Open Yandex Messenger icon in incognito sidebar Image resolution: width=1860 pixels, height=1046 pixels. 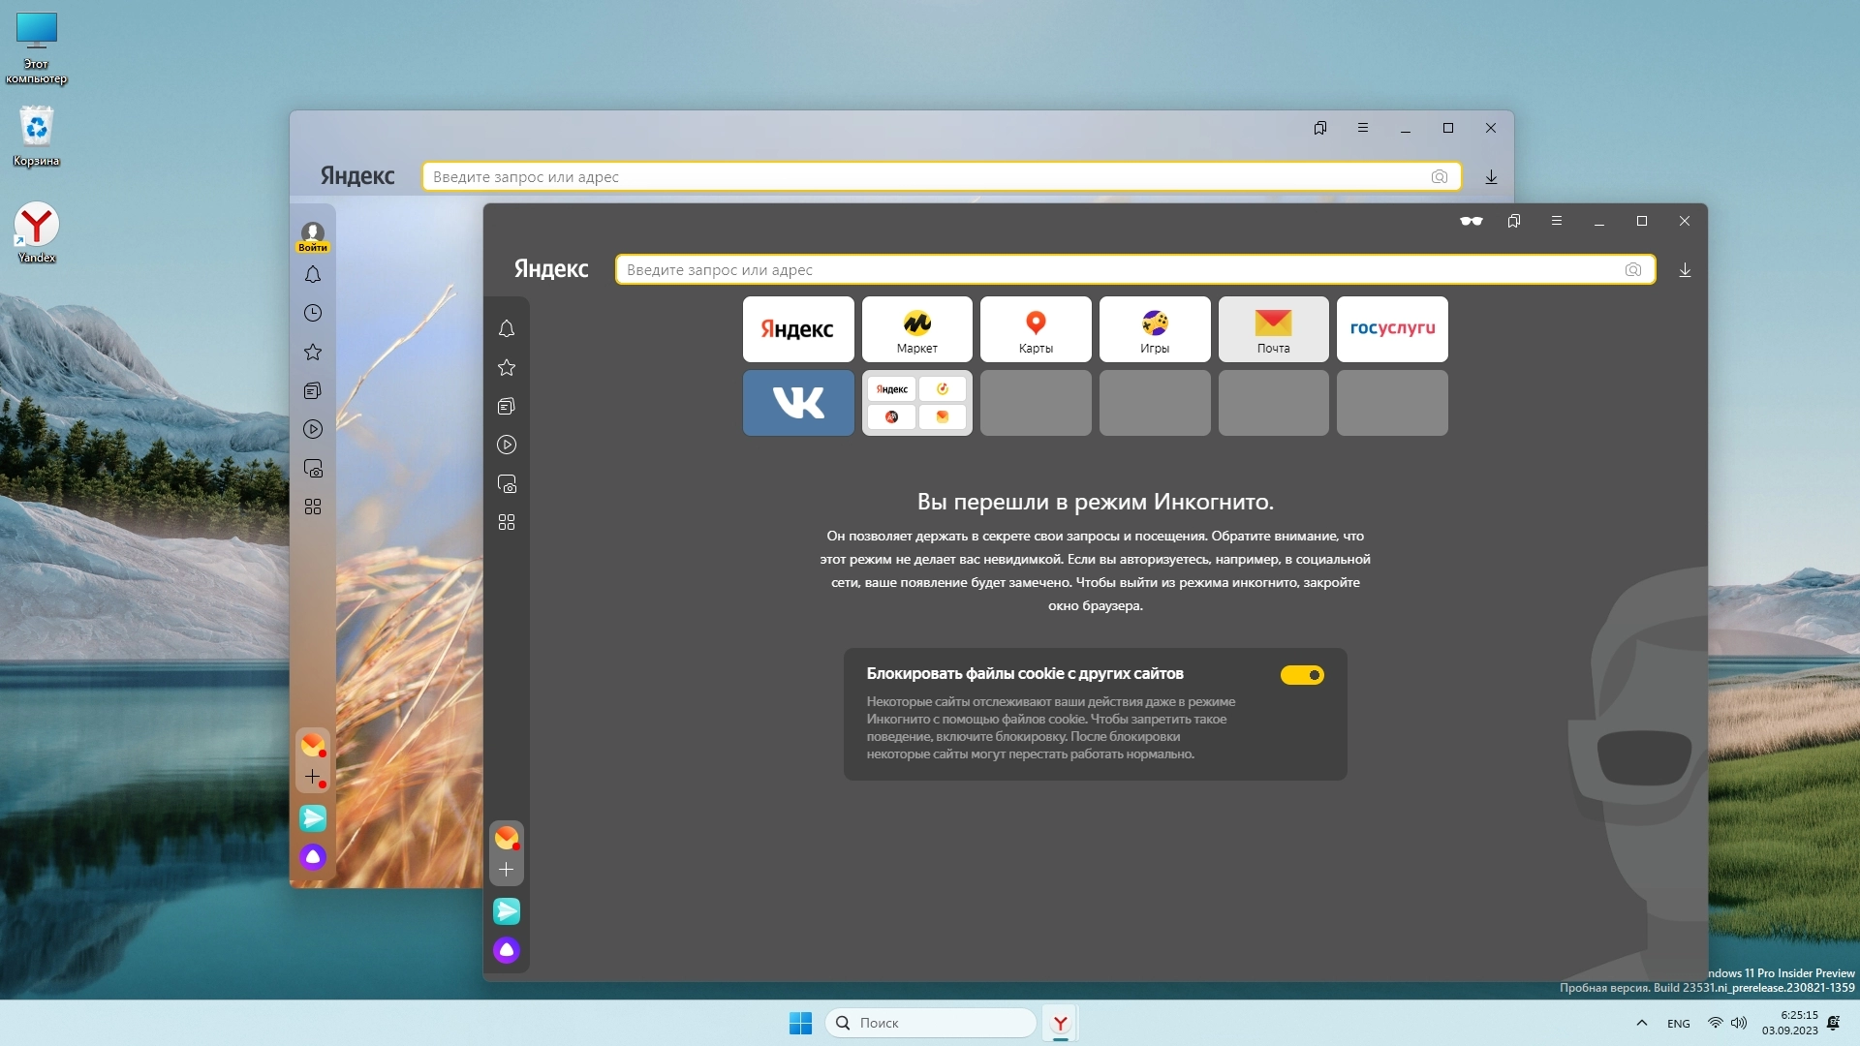pos(506,911)
